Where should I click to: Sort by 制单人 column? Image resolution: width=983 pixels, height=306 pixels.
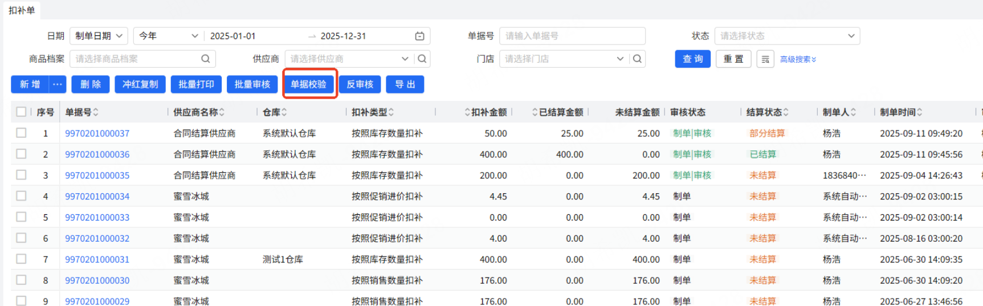click(x=853, y=112)
